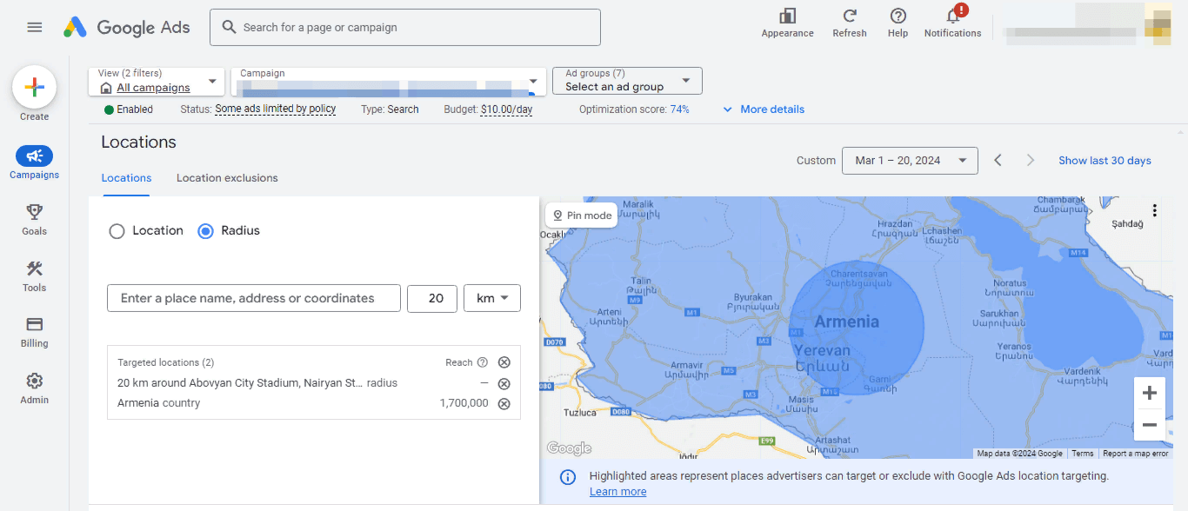Toggle Pin mode on the map
Image resolution: width=1188 pixels, height=511 pixels.
[x=581, y=216]
